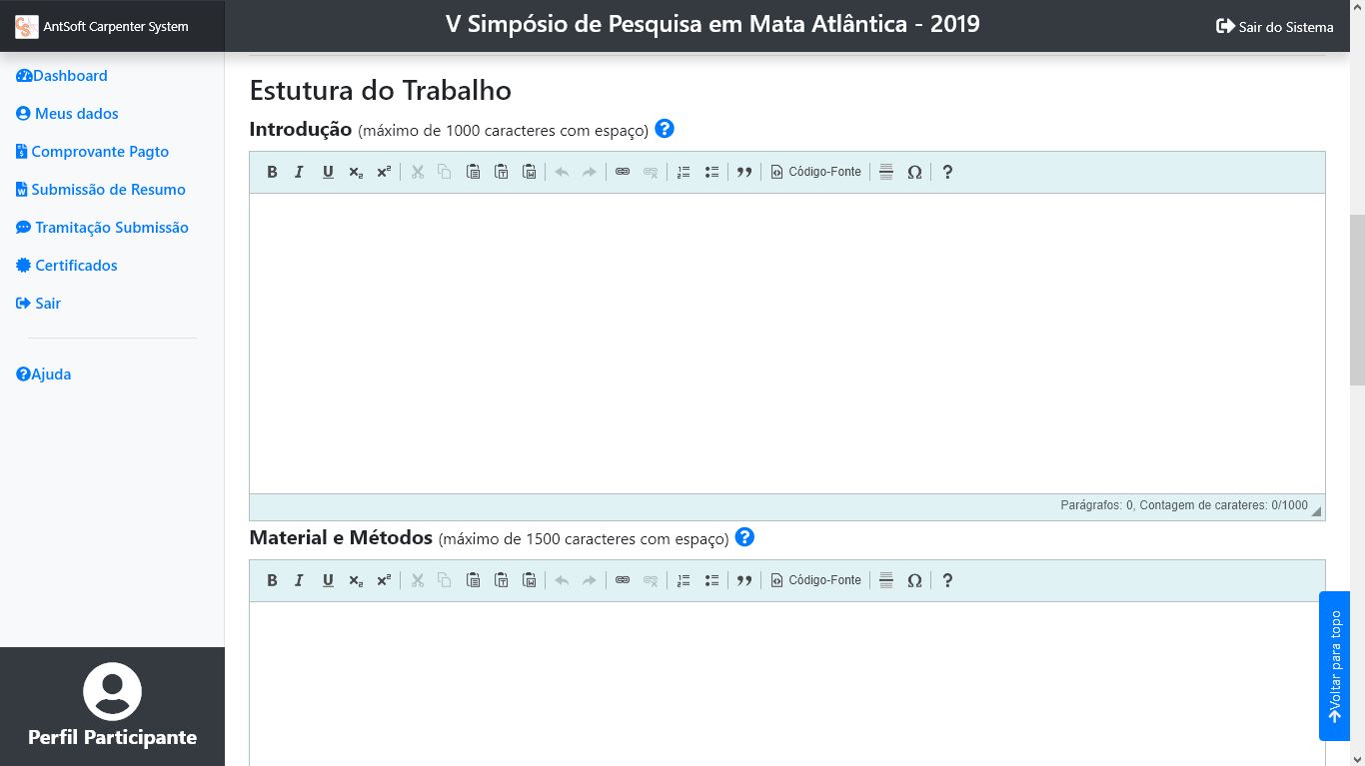Open the help icon beside Material e Métodos heading

[x=744, y=537]
